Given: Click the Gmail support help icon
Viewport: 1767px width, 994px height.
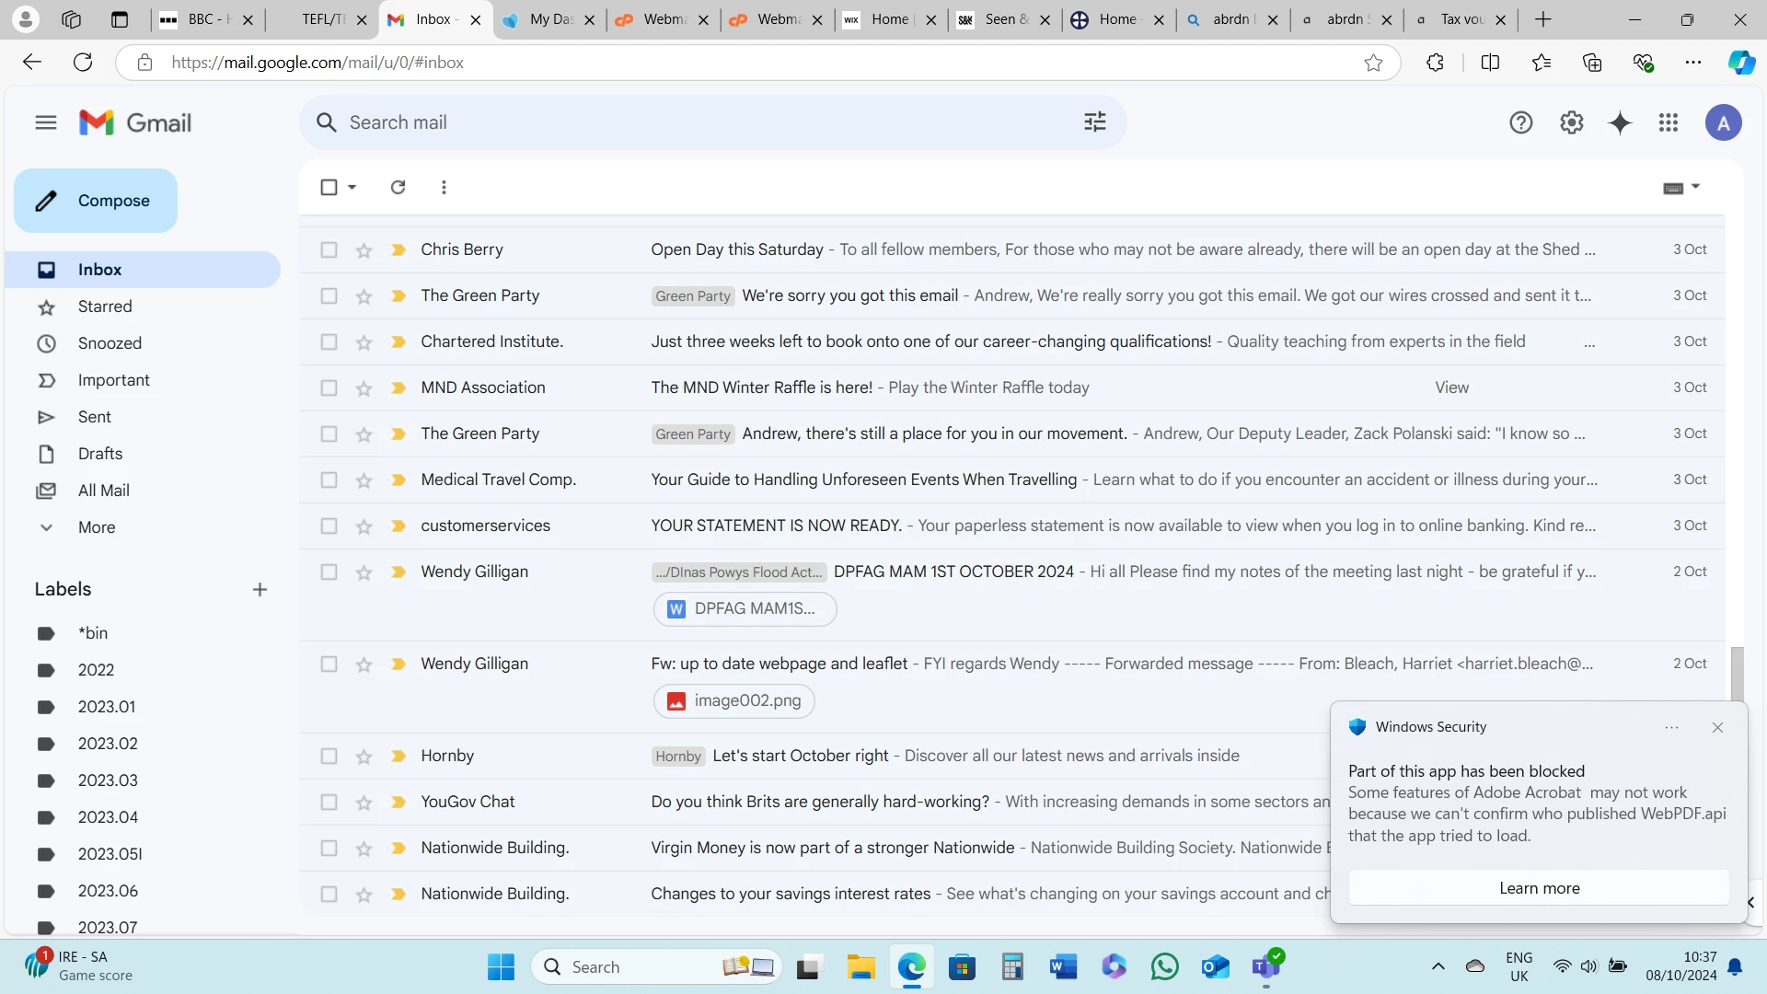Looking at the screenshot, I should pos(1520,122).
